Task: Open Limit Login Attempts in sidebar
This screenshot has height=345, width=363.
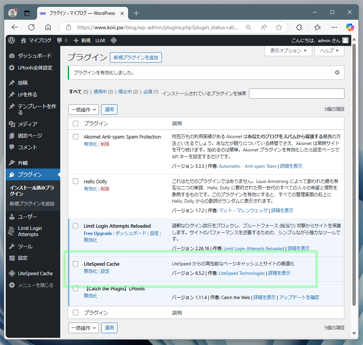Action: pos(33,232)
